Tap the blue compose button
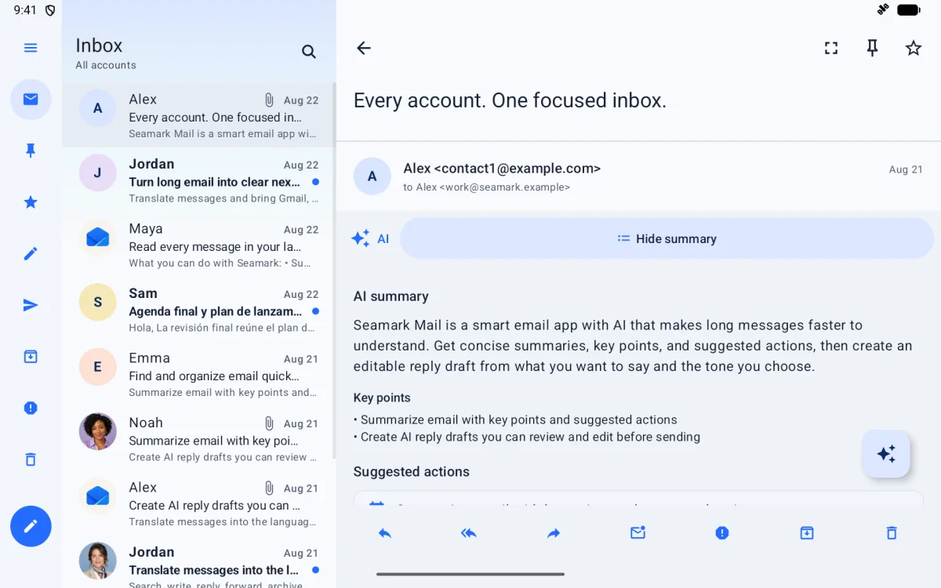941x588 pixels. pyautogui.click(x=31, y=526)
